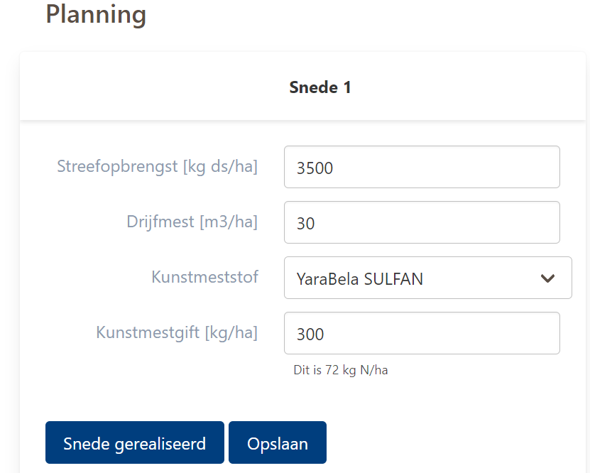This screenshot has height=473, width=590.
Task: Click the value 30 in the slurry field
Action: pyautogui.click(x=305, y=224)
